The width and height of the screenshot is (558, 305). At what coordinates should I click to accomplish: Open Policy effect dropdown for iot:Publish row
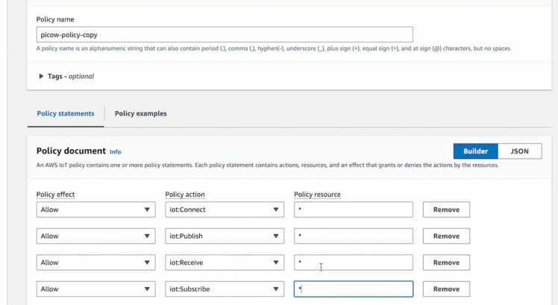point(95,236)
